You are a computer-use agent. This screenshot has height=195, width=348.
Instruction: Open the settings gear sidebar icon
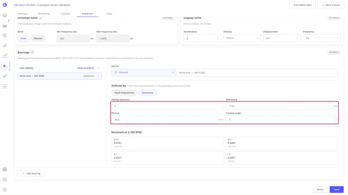pos(5,169)
